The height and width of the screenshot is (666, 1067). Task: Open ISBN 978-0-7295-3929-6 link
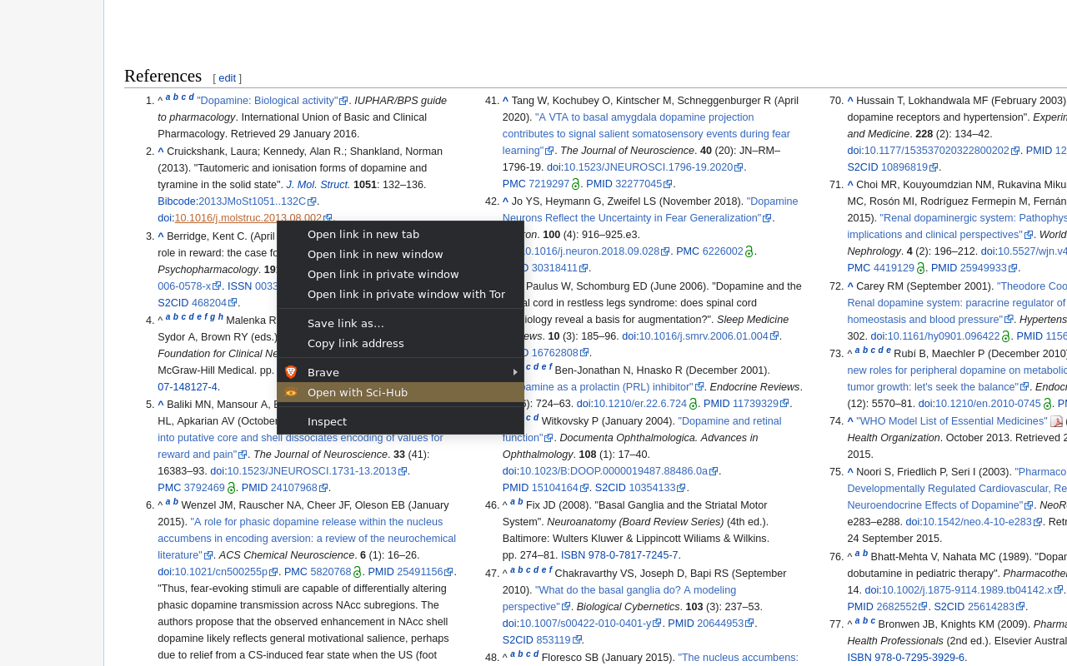click(907, 657)
